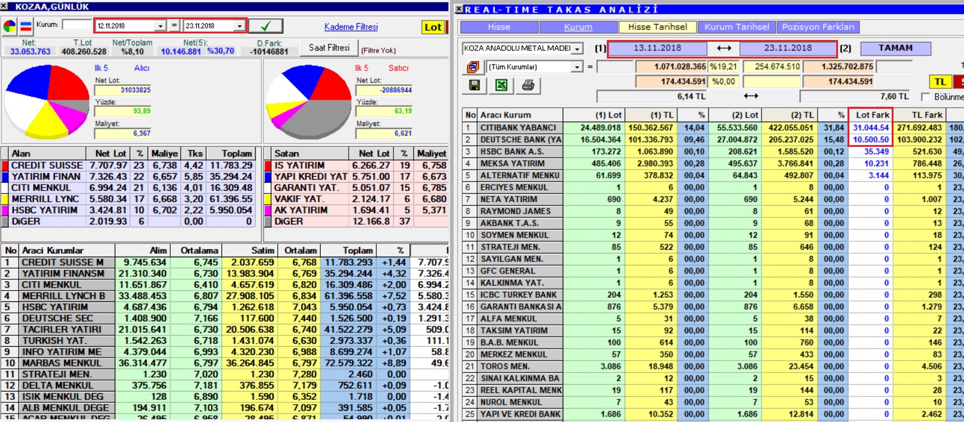Click the Lot Fark value 31.044.54
This screenshot has height=422, width=964.
click(x=871, y=128)
